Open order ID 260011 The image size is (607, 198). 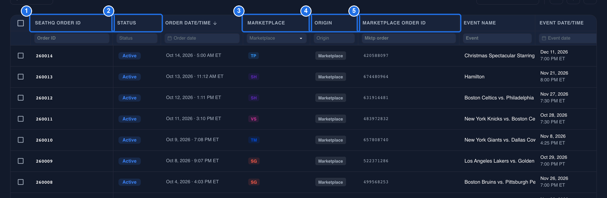(44, 119)
